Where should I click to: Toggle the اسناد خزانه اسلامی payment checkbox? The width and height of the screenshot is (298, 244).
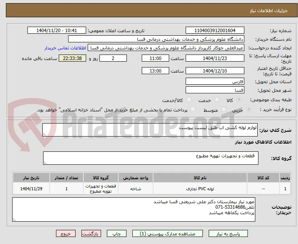(193, 109)
